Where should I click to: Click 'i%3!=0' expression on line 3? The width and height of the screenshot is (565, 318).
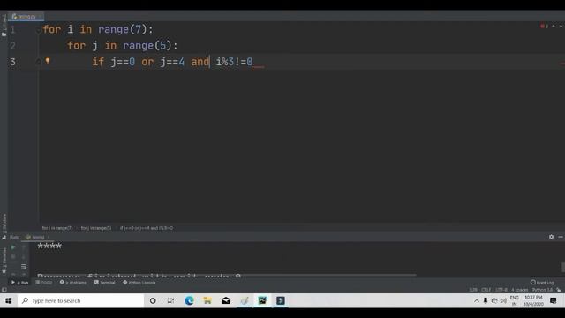(x=234, y=62)
